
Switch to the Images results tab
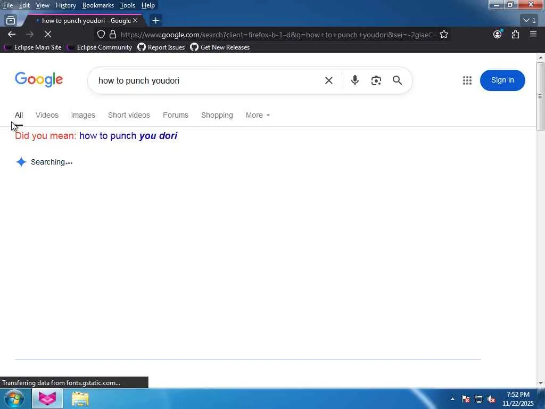click(83, 115)
